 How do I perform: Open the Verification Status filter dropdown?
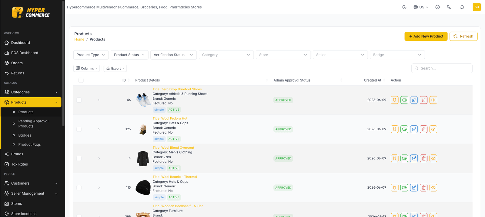point(173,55)
